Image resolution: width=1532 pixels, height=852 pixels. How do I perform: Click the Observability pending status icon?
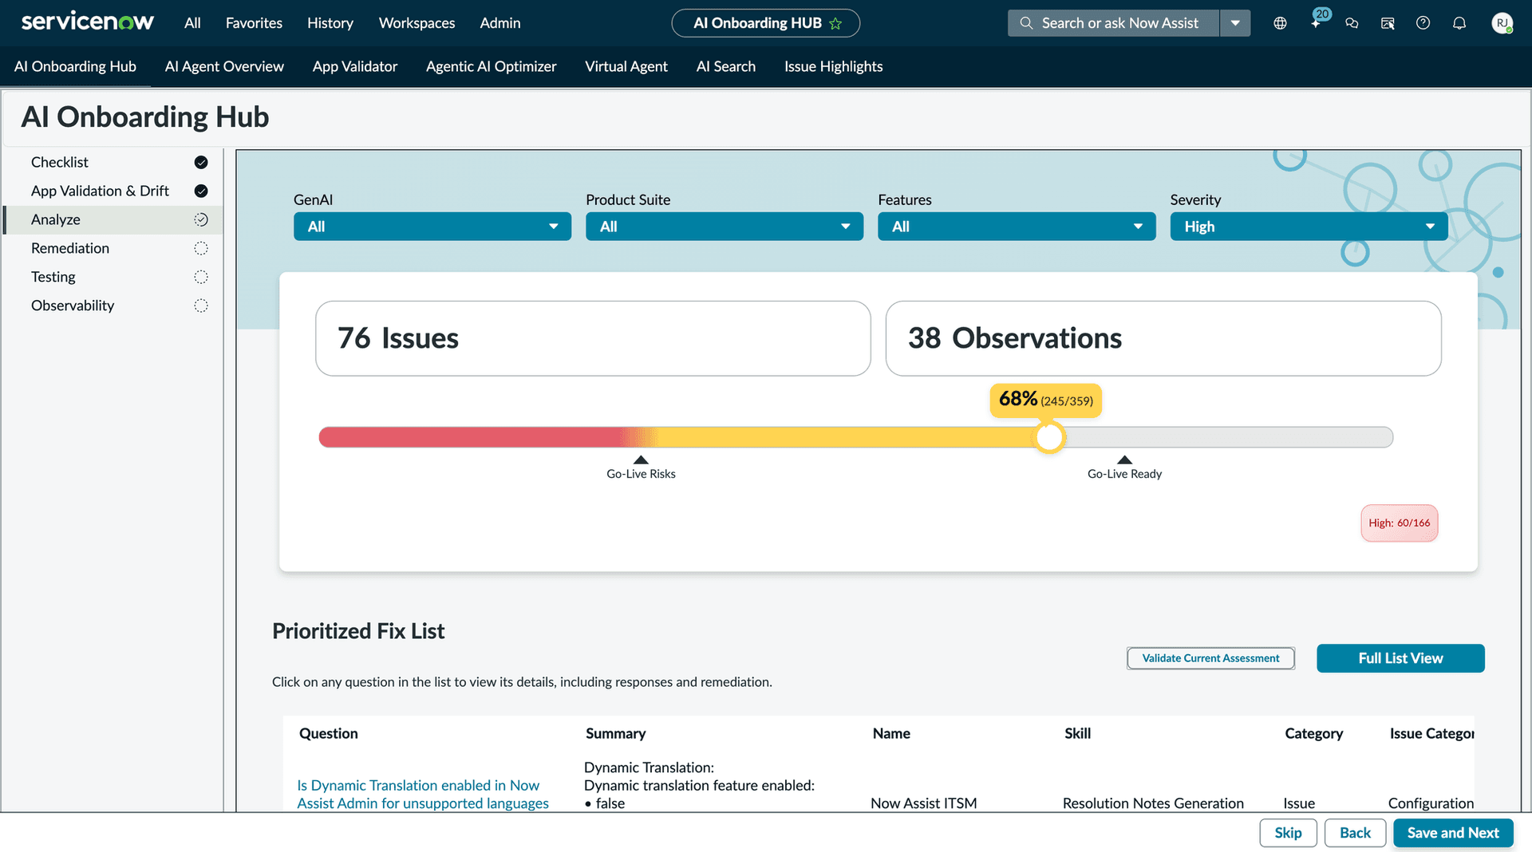[x=201, y=306]
